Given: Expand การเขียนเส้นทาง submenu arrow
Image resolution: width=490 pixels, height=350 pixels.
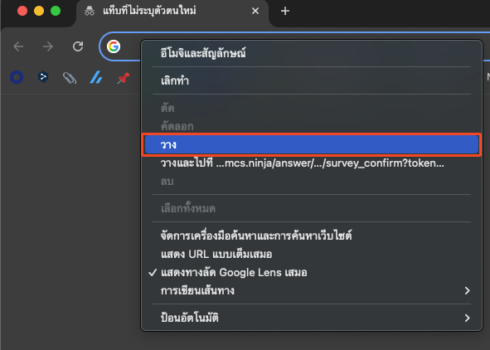Looking at the screenshot, I should point(467,290).
